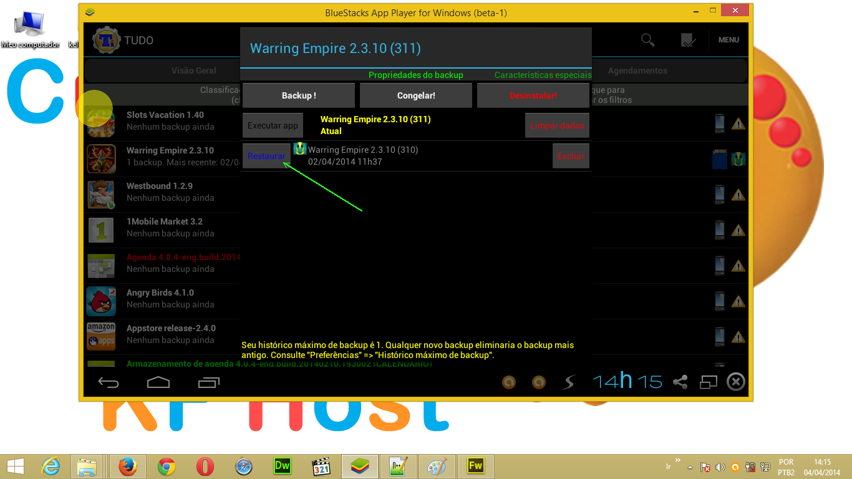Select the Propriedades do backup tab
Screen dimensions: 852x479
(x=416, y=75)
